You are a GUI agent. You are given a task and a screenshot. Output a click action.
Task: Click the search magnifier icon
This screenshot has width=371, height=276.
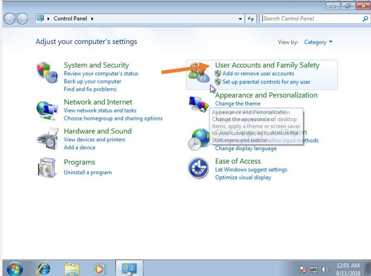365,18
